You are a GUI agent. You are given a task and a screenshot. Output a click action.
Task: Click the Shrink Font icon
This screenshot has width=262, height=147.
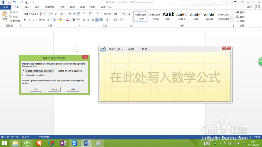[56, 14]
